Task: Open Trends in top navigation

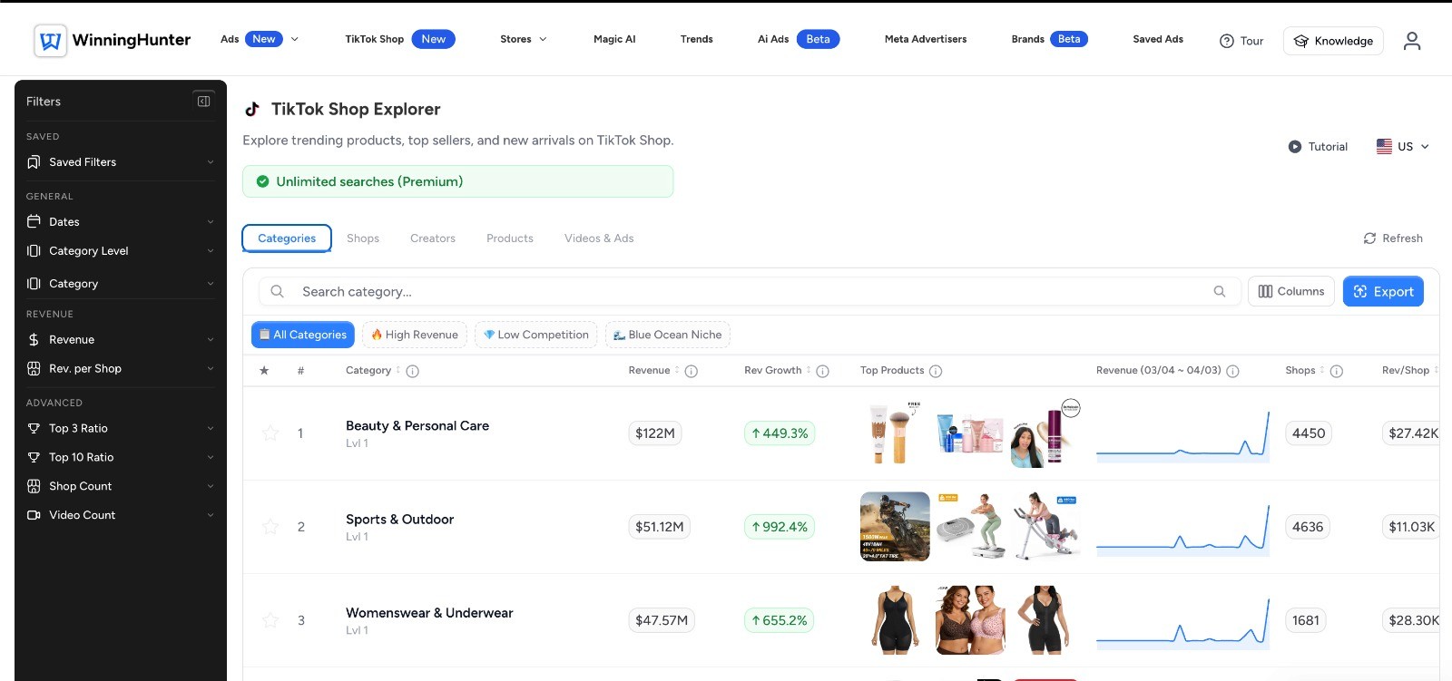Action: tap(696, 39)
